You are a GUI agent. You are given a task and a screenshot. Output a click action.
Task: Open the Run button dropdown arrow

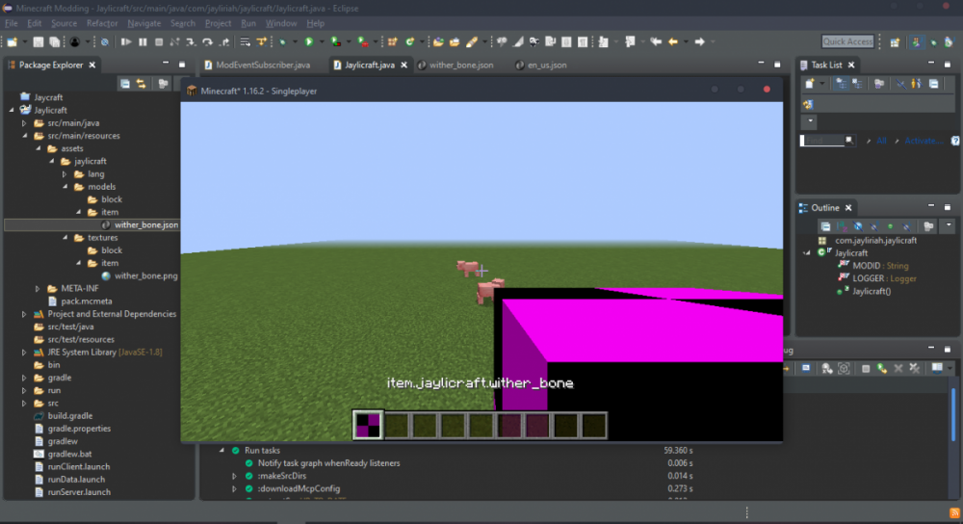tap(322, 41)
